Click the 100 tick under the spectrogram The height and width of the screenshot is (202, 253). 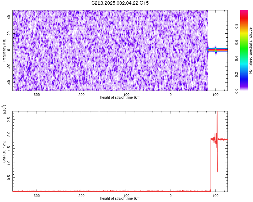coord(216,95)
